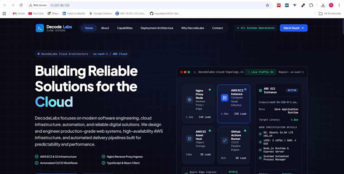Open the Gmail bookmark
The height and width of the screenshot is (174, 344).
click(x=19, y=13)
